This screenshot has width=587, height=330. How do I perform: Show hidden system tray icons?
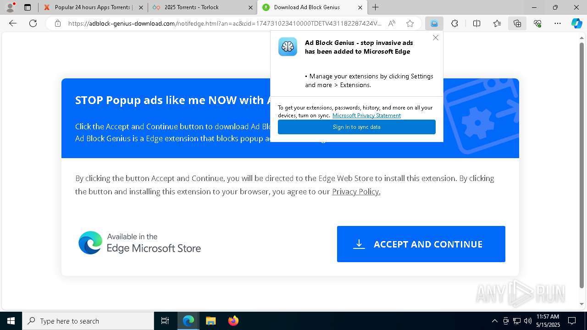(x=494, y=321)
